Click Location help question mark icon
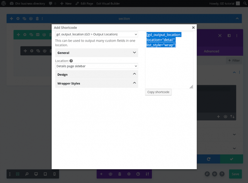Image resolution: width=248 pixels, height=183 pixels. point(71,61)
